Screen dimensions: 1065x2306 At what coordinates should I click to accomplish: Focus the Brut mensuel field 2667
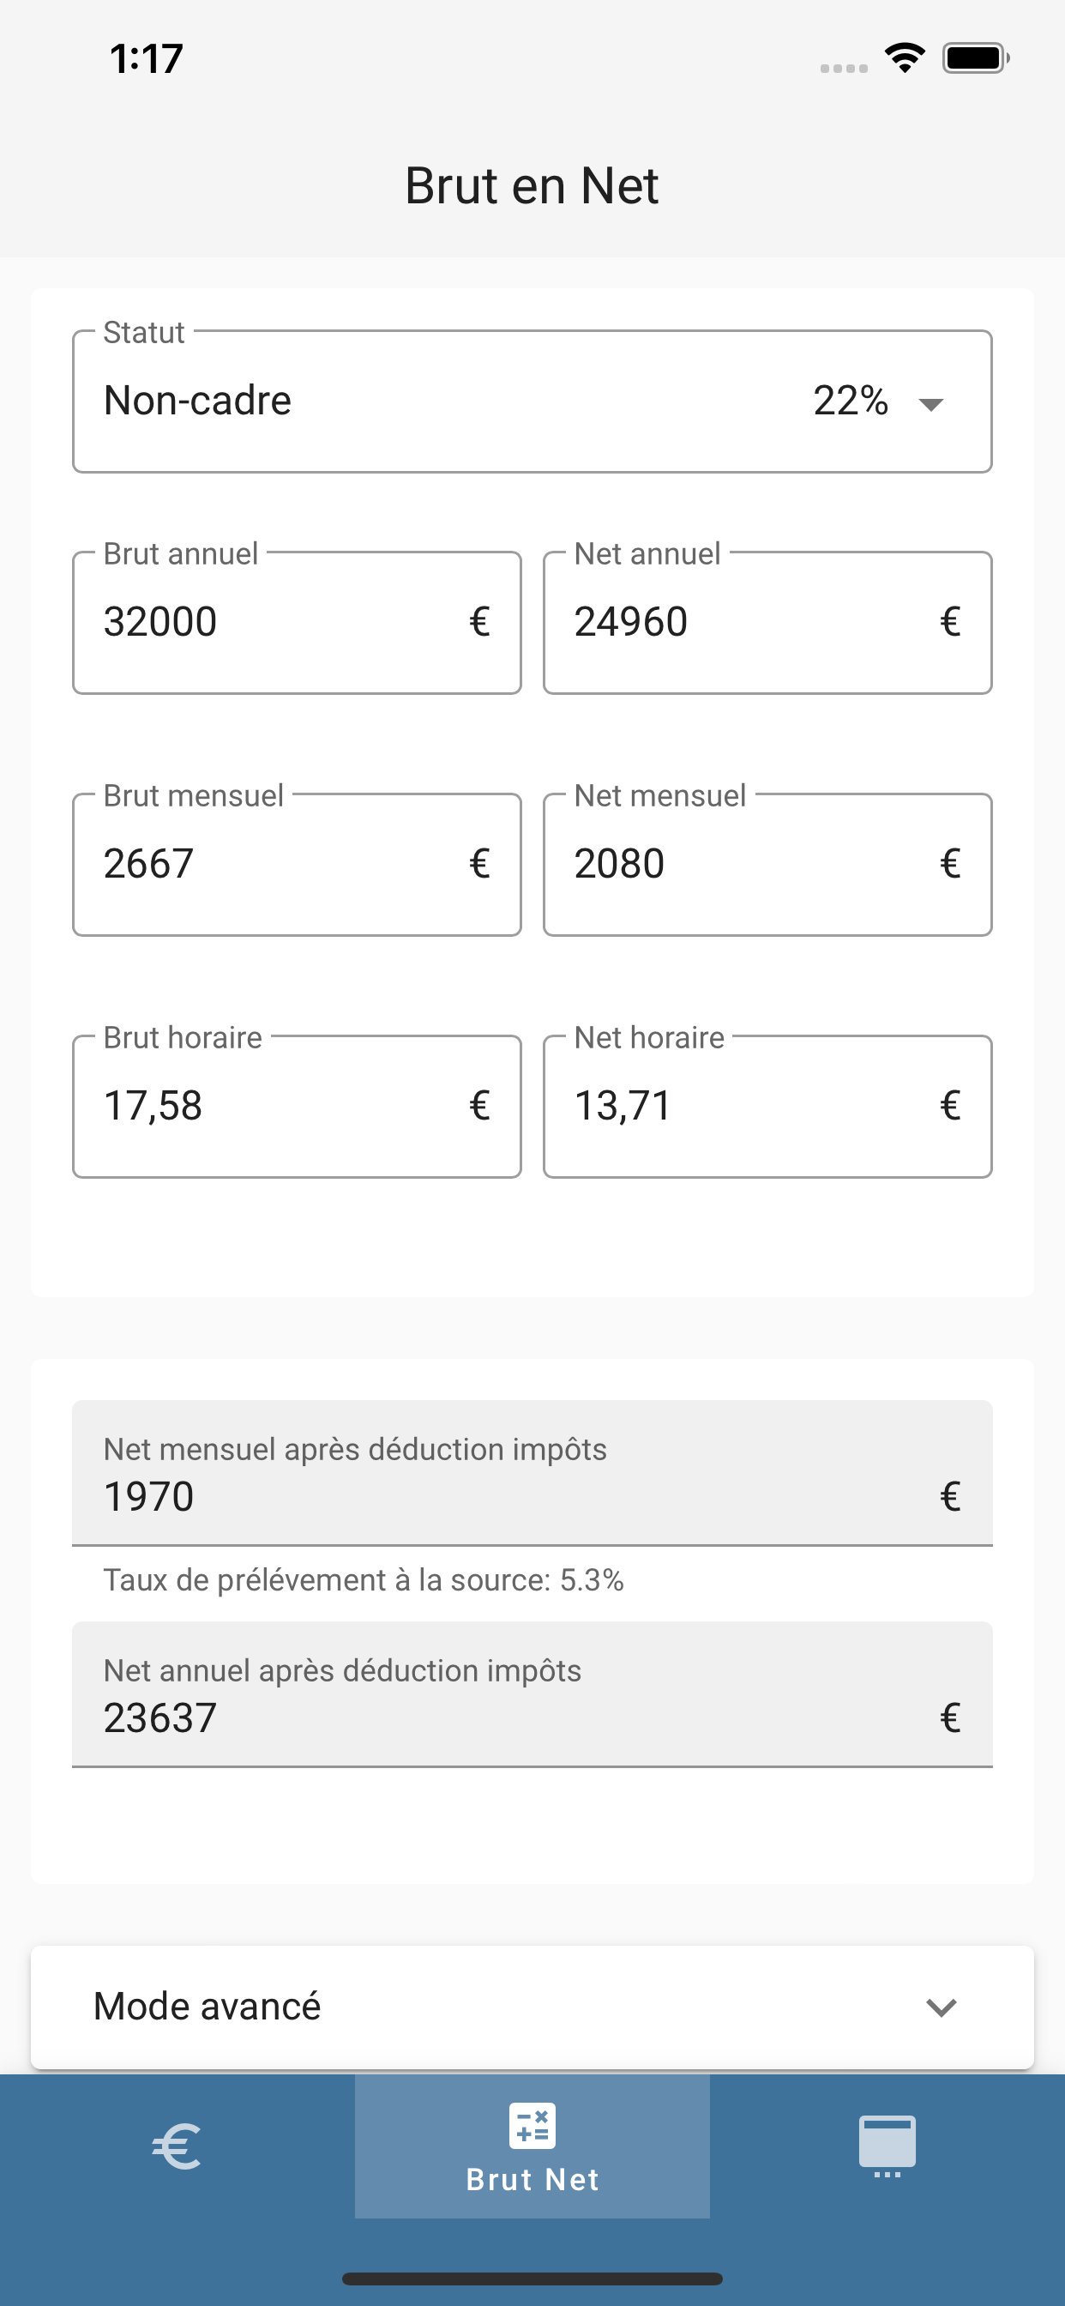coord(298,864)
